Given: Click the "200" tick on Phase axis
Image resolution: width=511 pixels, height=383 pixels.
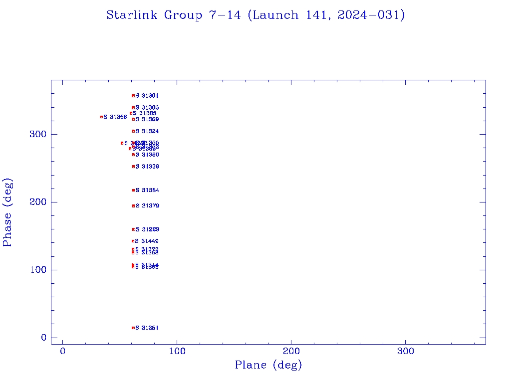Looking at the screenshot, I should (x=38, y=202).
